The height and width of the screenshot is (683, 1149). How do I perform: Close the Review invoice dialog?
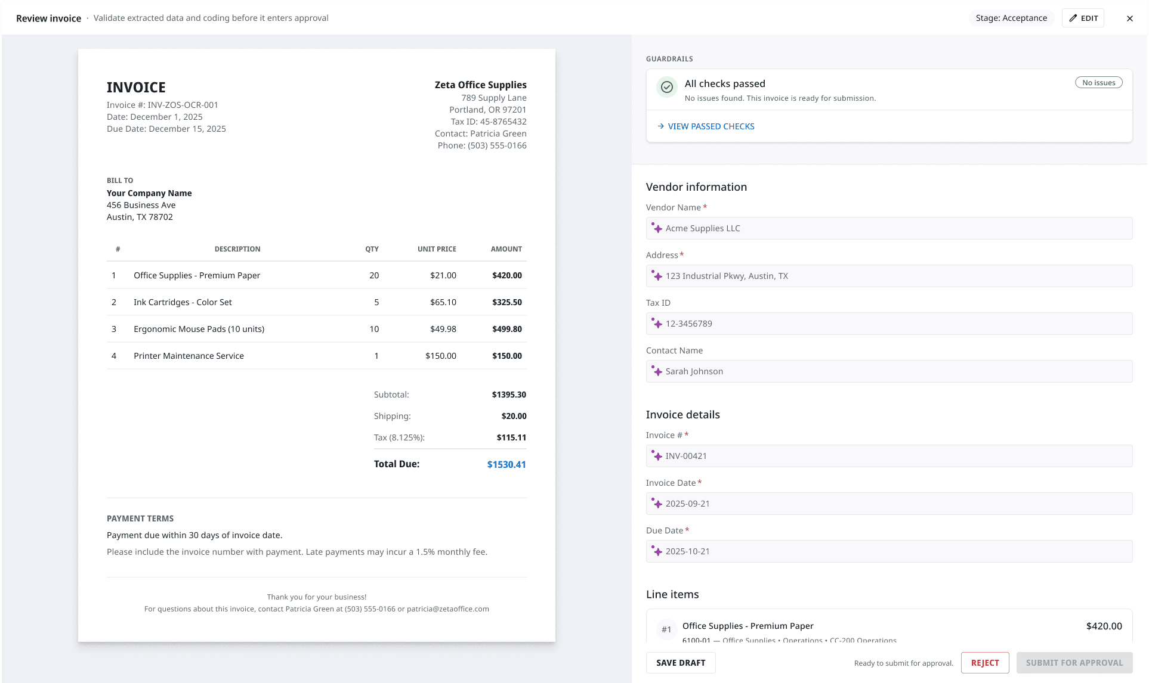pos(1129,18)
